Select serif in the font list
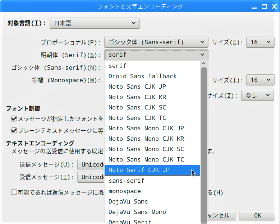The height and width of the screenshot is (224, 280). point(152,66)
